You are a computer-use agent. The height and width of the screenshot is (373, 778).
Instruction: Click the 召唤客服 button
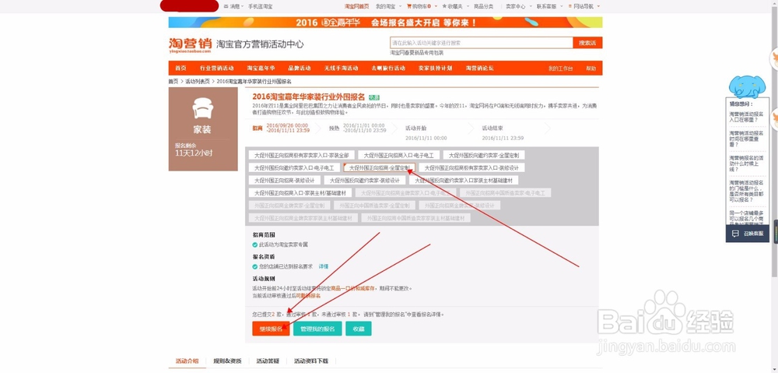[747, 234]
